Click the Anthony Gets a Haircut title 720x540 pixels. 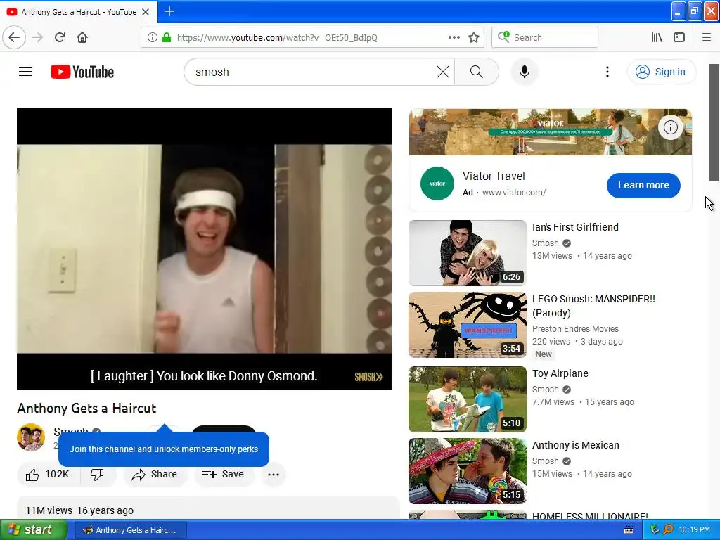[86, 409]
